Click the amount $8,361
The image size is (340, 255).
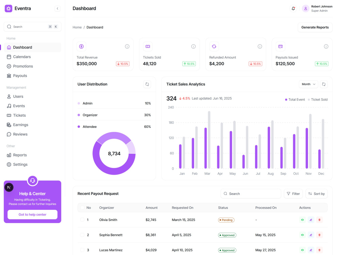(151, 235)
